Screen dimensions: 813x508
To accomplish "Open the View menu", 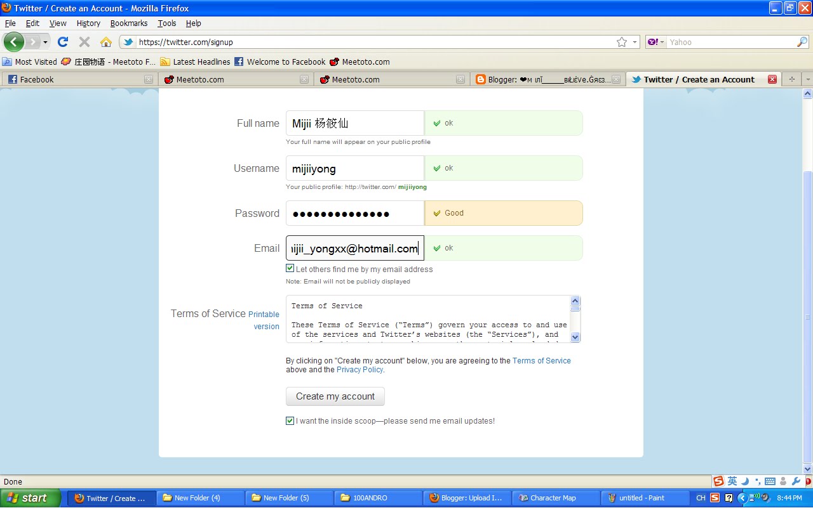I will point(58,23).
